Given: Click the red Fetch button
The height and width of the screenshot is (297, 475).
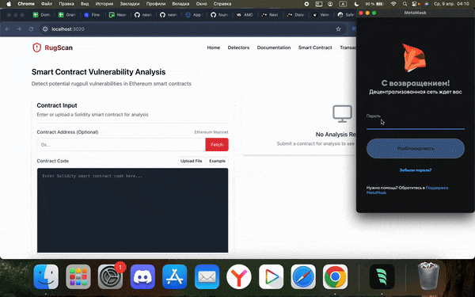Looking at the screenshot, I should [217, 145].
